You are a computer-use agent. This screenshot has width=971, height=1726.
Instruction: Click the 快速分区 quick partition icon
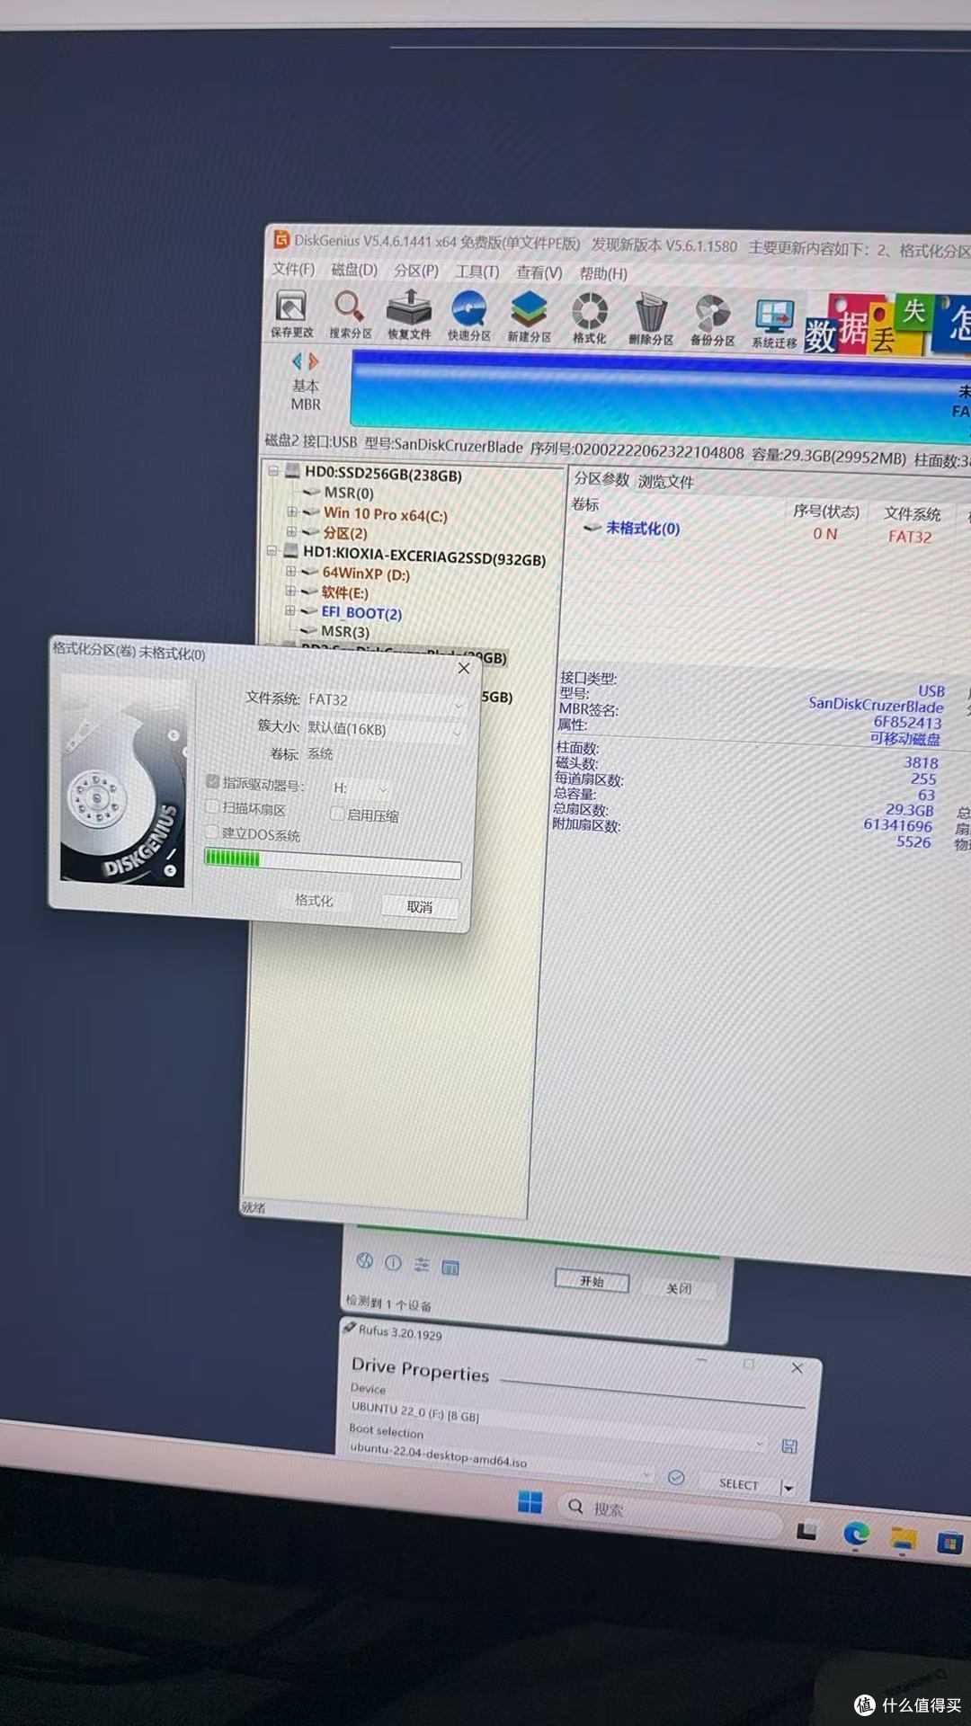(469, 316)
